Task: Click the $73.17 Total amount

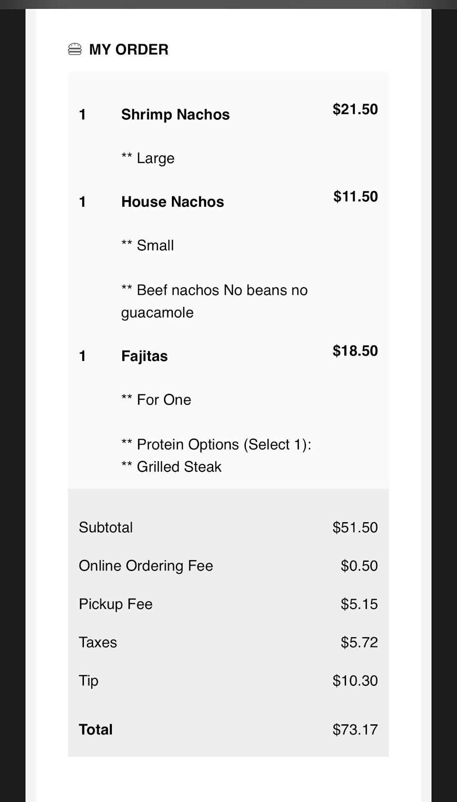Action: [x=355, y=730]
